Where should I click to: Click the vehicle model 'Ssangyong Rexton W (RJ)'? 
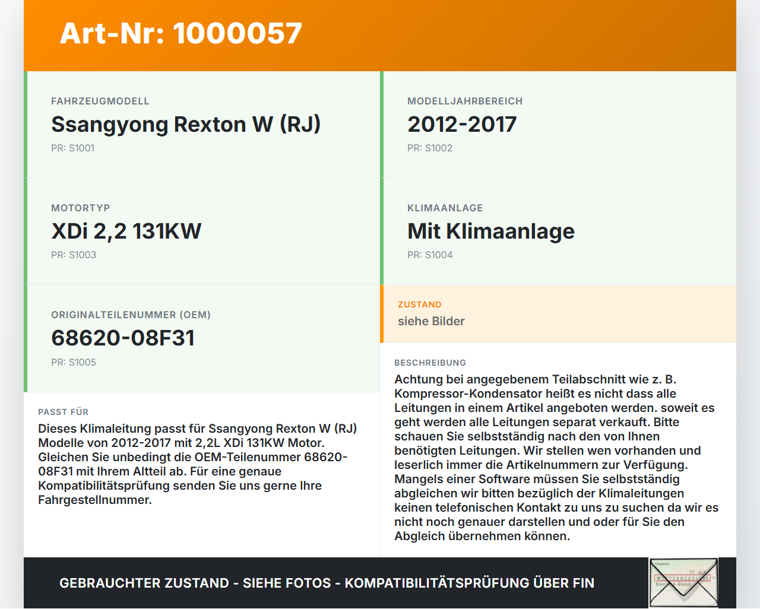tap(186, 125)
